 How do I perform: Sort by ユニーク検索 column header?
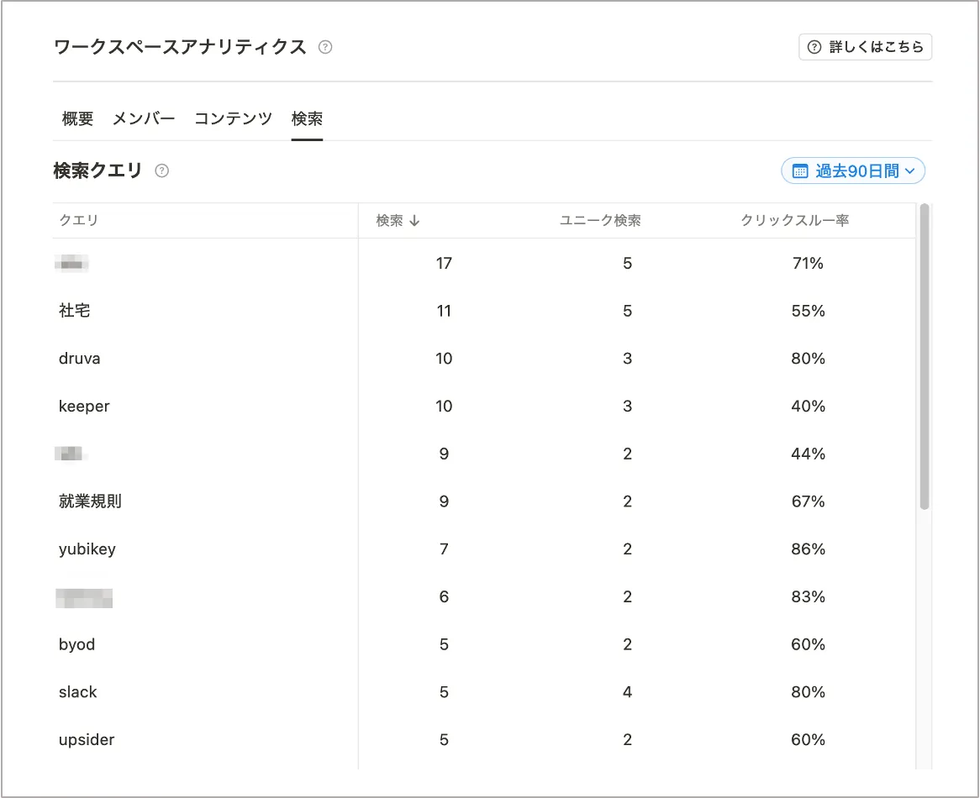[x=600, y=221]
